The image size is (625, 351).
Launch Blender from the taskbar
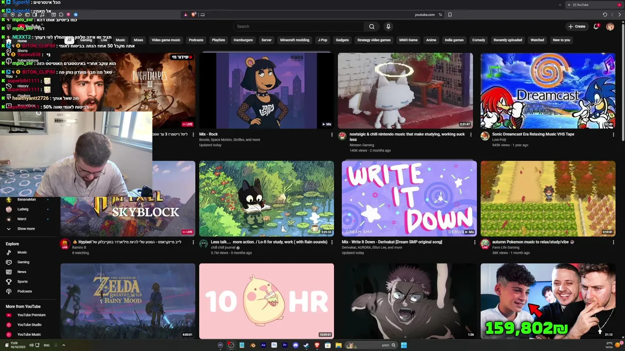[x=252, y=345]
